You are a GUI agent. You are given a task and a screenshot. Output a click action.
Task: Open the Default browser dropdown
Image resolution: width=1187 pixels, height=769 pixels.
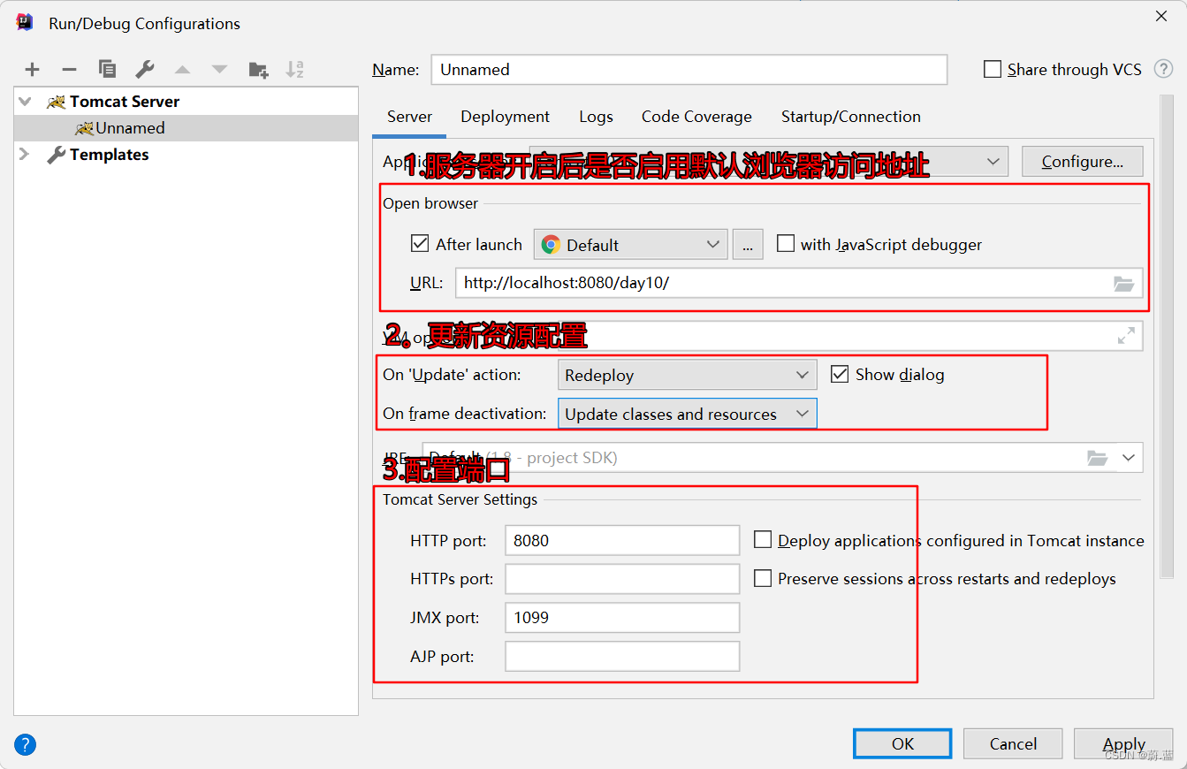pos(631,245)
